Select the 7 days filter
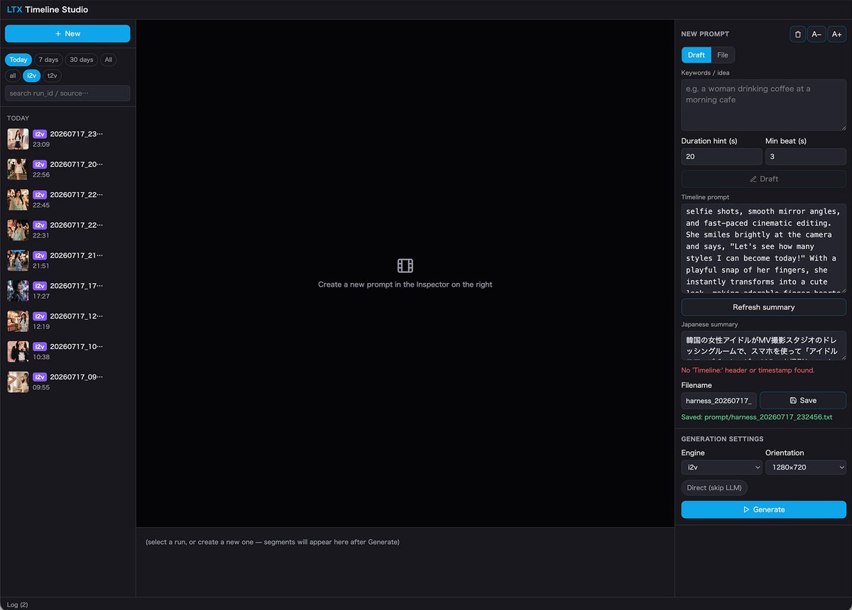852x610 pixels. pos(48,60)
